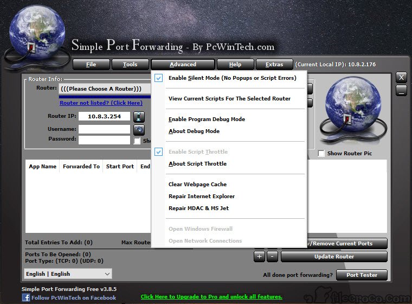This screenshot has width=412, height=304.
Task: Click the Current Local IP text
Action: (335, 65)
